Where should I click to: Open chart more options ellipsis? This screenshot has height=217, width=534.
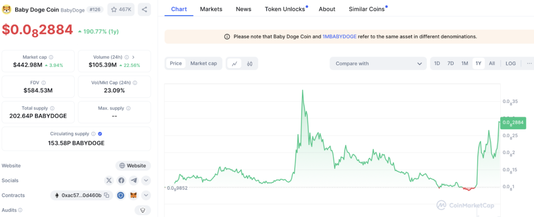pos(529,63)
